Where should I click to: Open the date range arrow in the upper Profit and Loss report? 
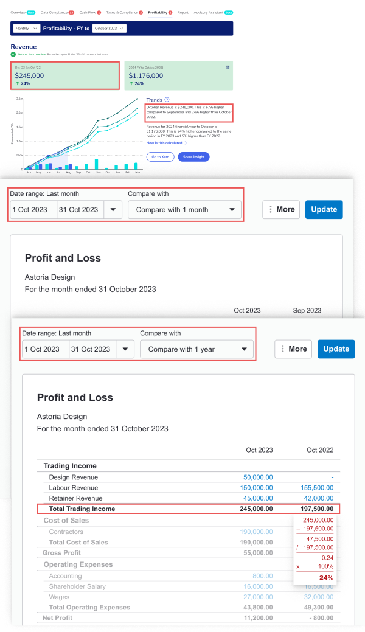(113, 210)
